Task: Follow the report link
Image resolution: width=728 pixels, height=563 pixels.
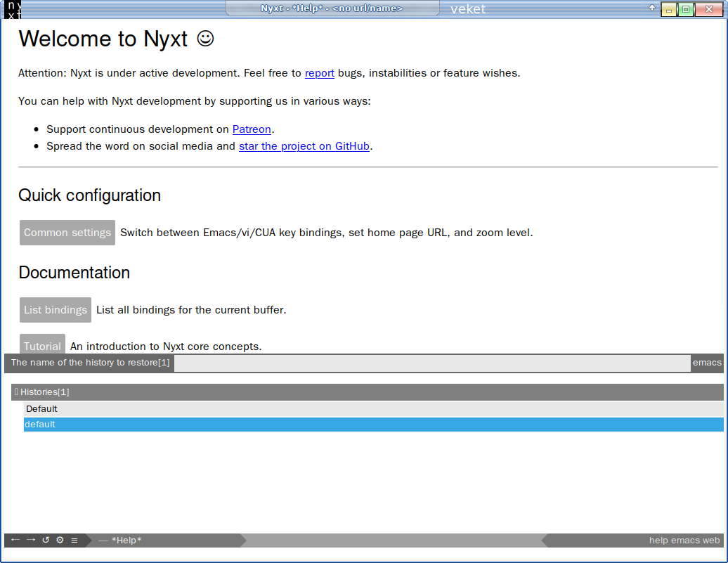Action: point(320,73)
